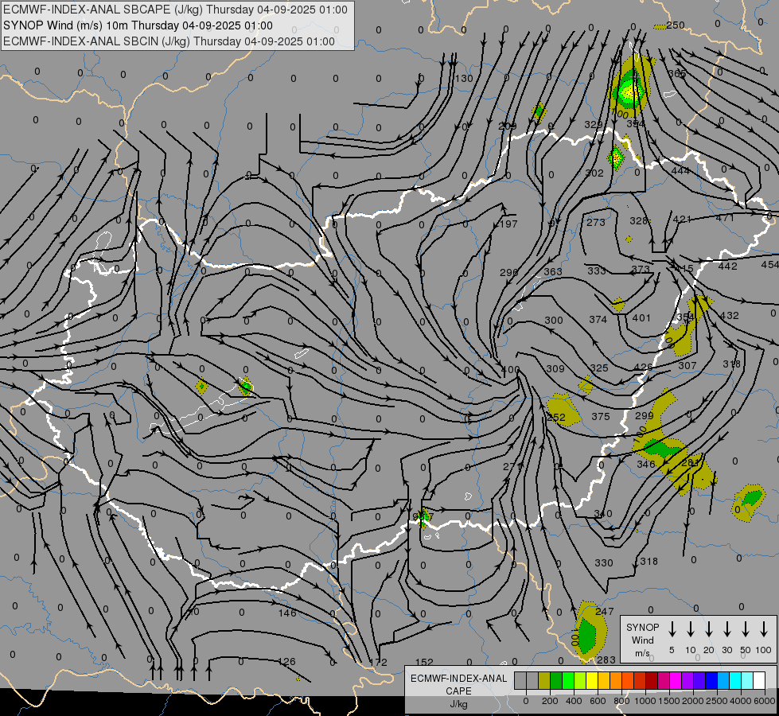Click the map value 340
This screenshot has height=716, width=779.
click(x=603, y=514)
